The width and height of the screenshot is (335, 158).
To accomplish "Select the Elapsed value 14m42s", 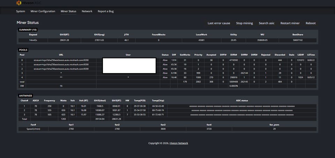I will 33,40.
